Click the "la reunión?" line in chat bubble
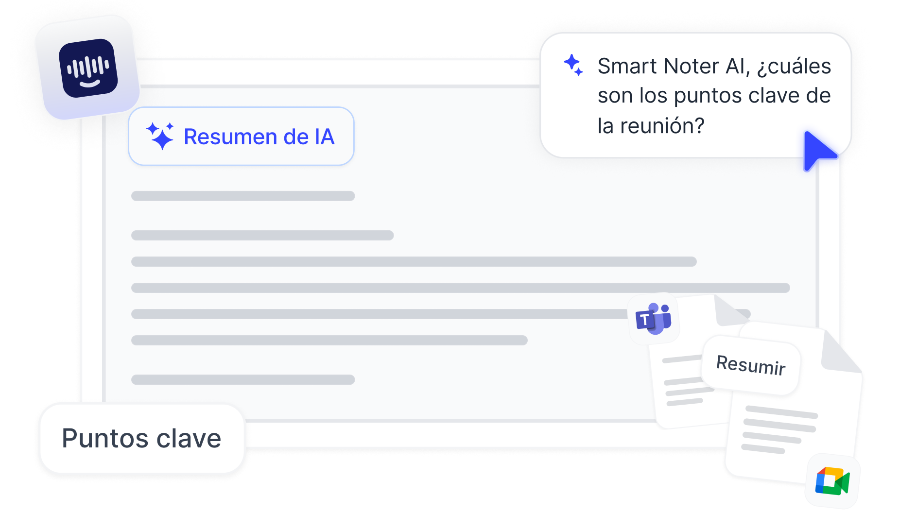The height and width of the screenshot is (513, 917). 651,126
